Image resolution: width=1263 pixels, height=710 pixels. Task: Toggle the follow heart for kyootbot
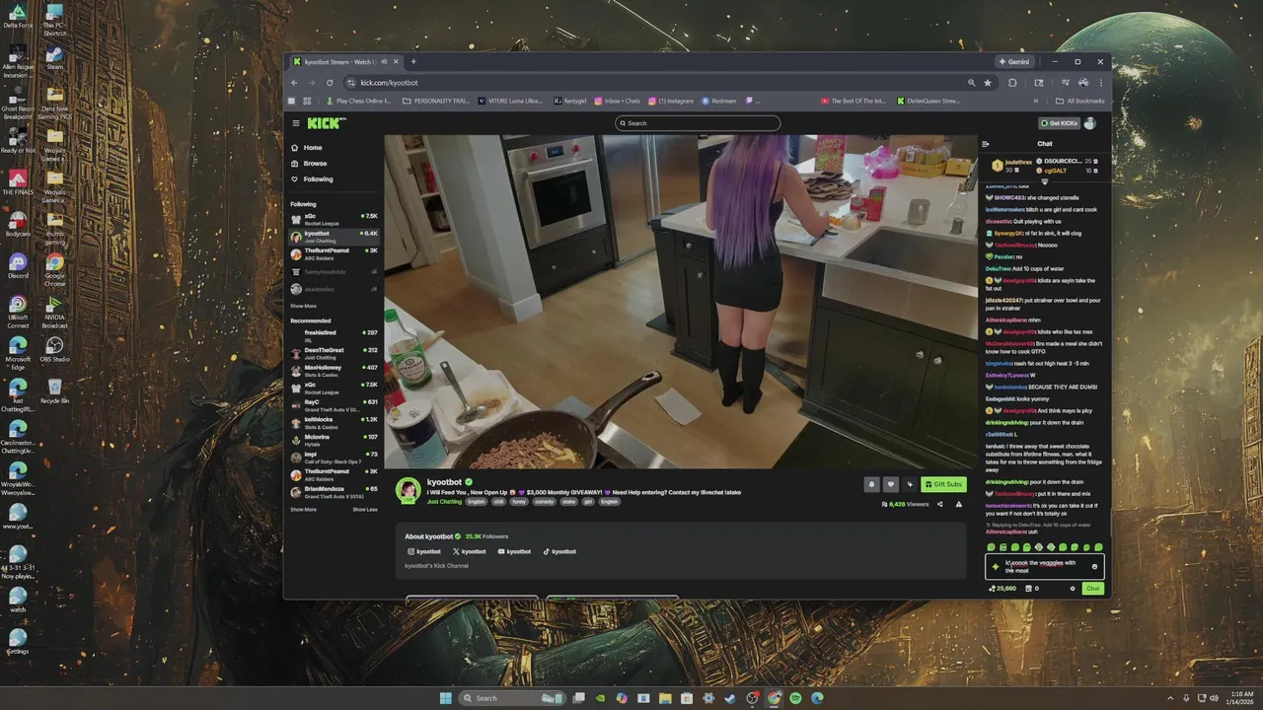pyautogui.click(x=890, y=484)
